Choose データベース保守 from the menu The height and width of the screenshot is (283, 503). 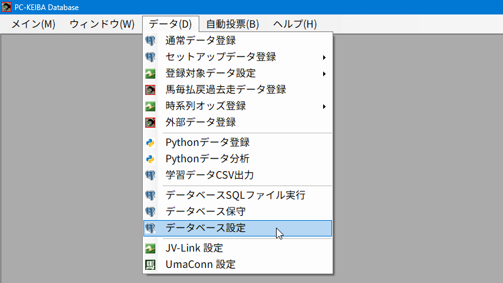[238, 212]
